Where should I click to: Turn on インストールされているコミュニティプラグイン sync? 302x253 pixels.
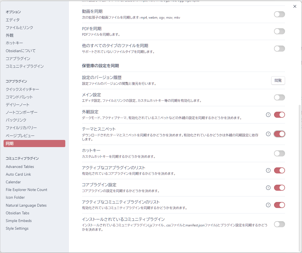coord(279,224)
